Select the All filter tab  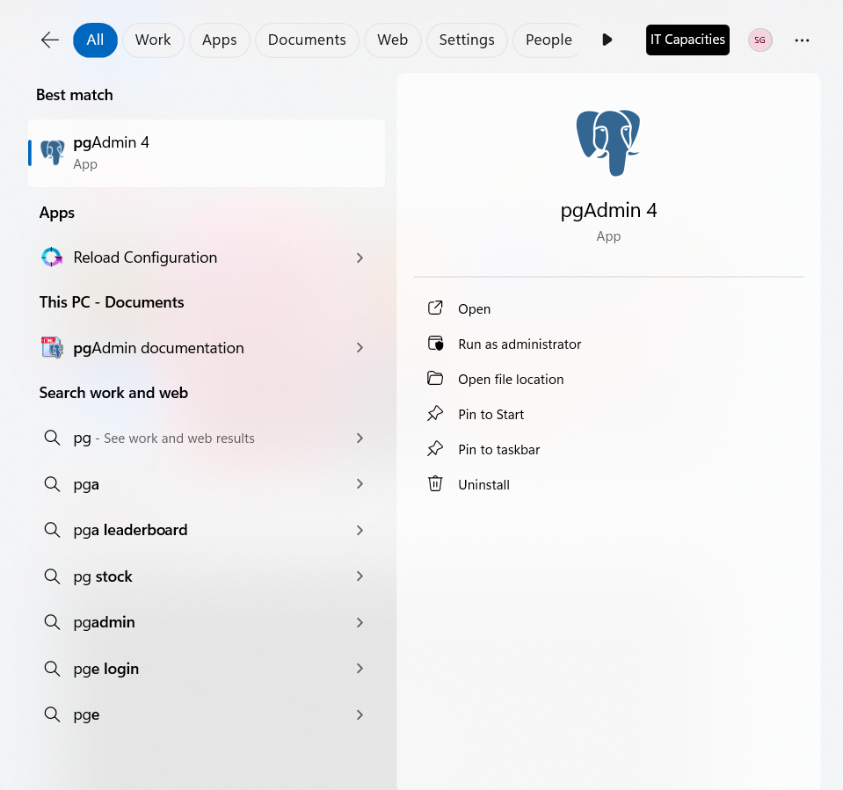tap(95, 40)
